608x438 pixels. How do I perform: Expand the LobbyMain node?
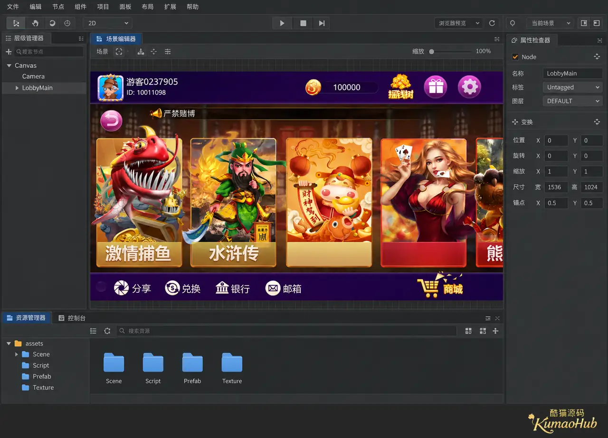(x=17, y=88)
